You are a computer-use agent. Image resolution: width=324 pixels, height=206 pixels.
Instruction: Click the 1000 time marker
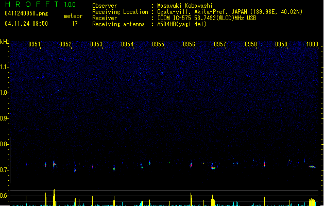(x=312, y=44)
